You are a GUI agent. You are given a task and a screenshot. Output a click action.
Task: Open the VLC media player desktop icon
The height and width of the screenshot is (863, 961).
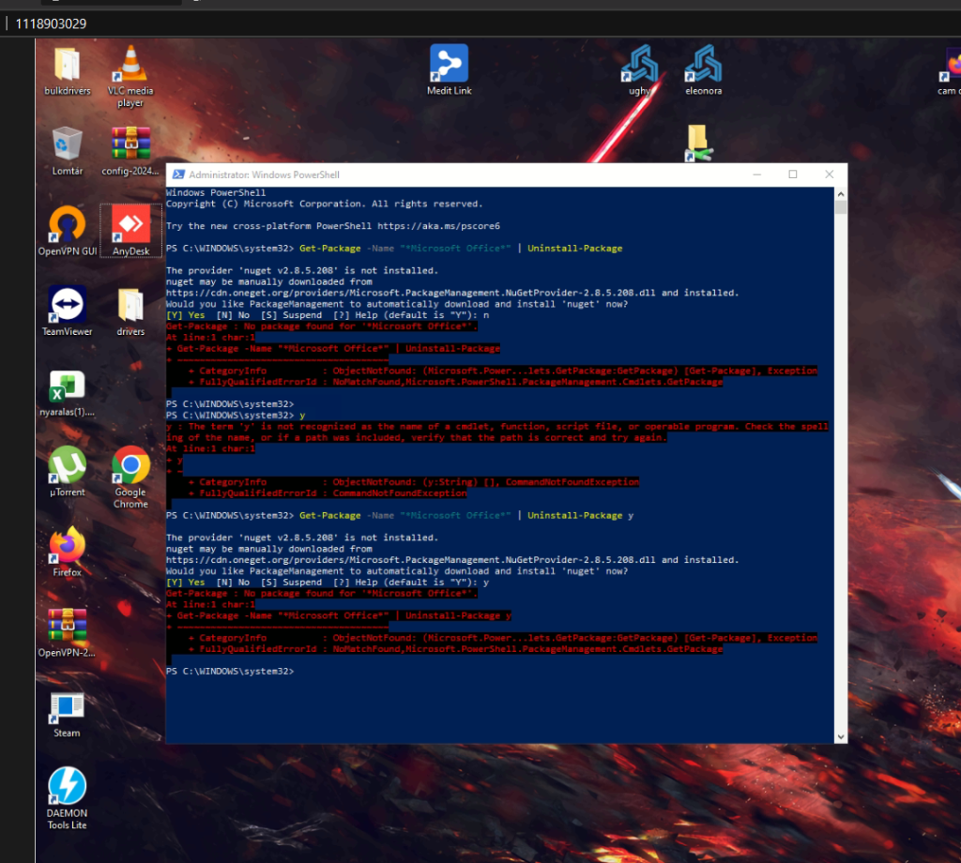coord(130,66)
